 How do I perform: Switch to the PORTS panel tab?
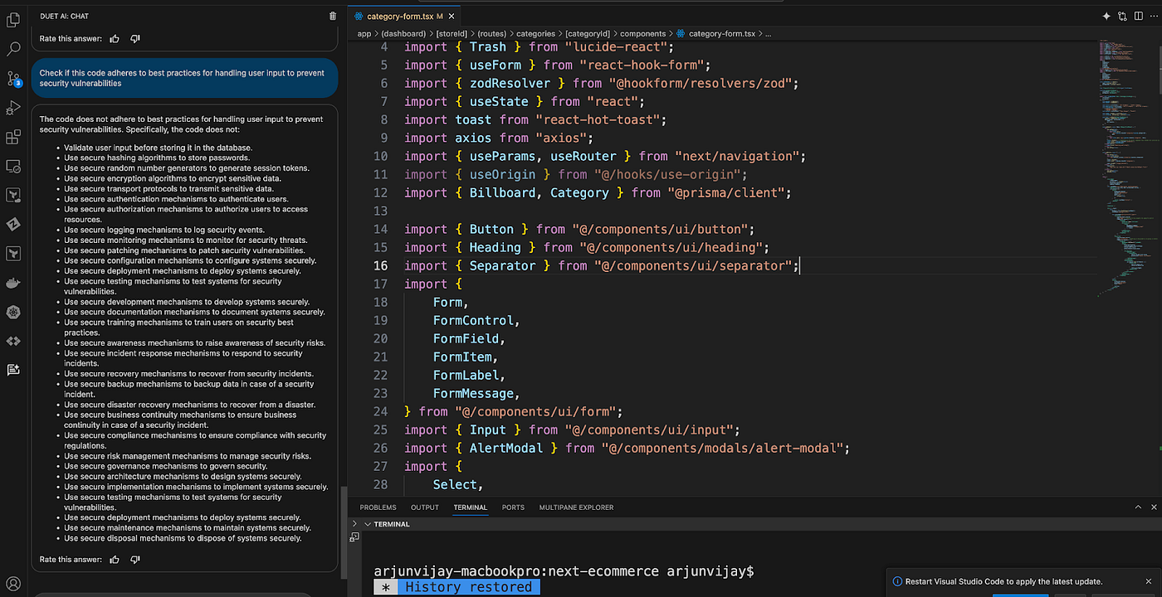pyautogui.click(x=513, y=507)
